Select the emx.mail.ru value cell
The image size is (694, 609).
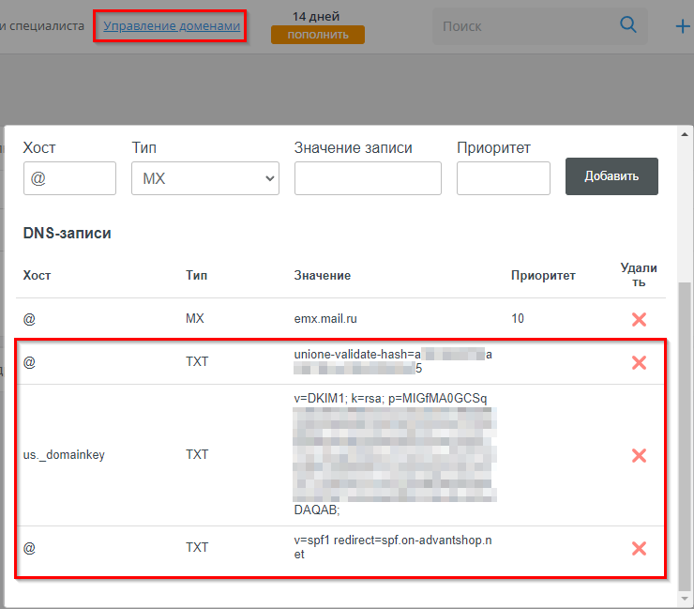point(325,319)
